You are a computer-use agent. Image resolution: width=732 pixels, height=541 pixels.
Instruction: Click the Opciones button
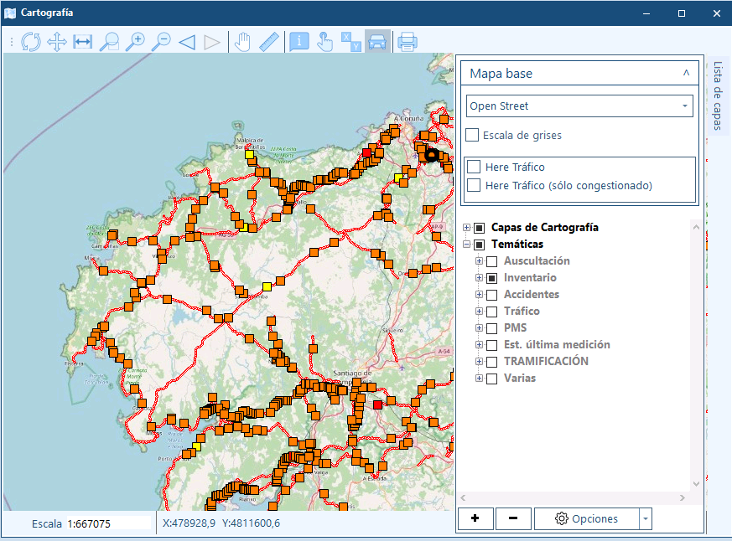tap(587, 518)
